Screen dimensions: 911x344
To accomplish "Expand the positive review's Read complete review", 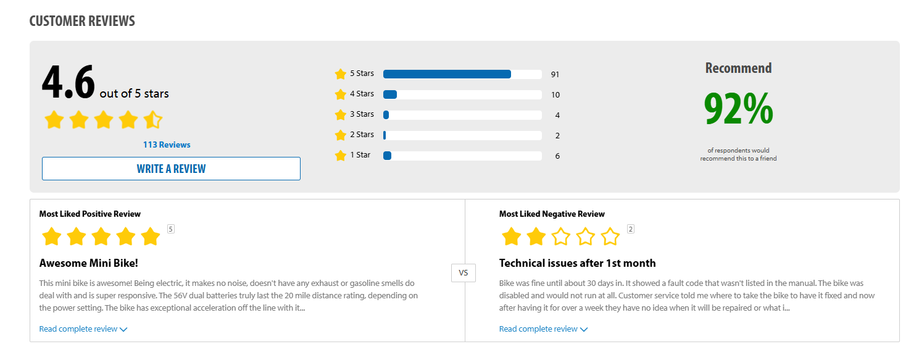I will tap(83, 329).
